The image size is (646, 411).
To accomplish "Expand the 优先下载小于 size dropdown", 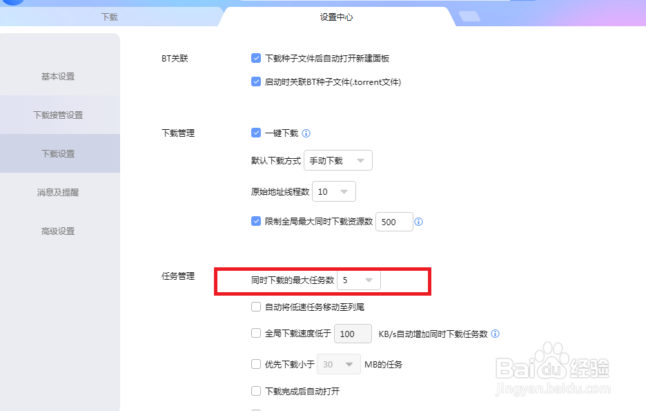I will [338, 364].
